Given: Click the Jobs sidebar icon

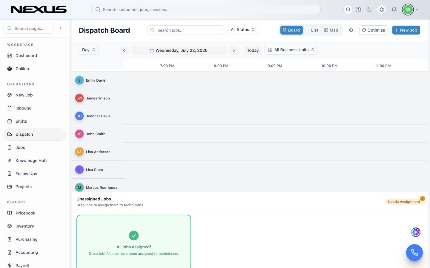Looking at the screenshot, I should [x=10, y=147].
